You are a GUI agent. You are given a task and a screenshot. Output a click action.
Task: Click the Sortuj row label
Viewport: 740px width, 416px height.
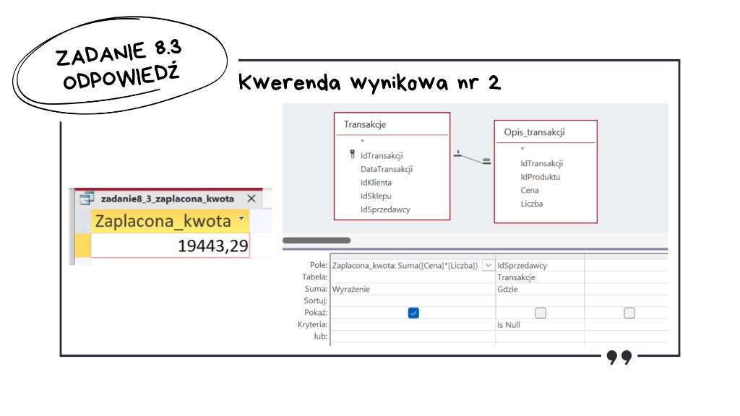315,300
